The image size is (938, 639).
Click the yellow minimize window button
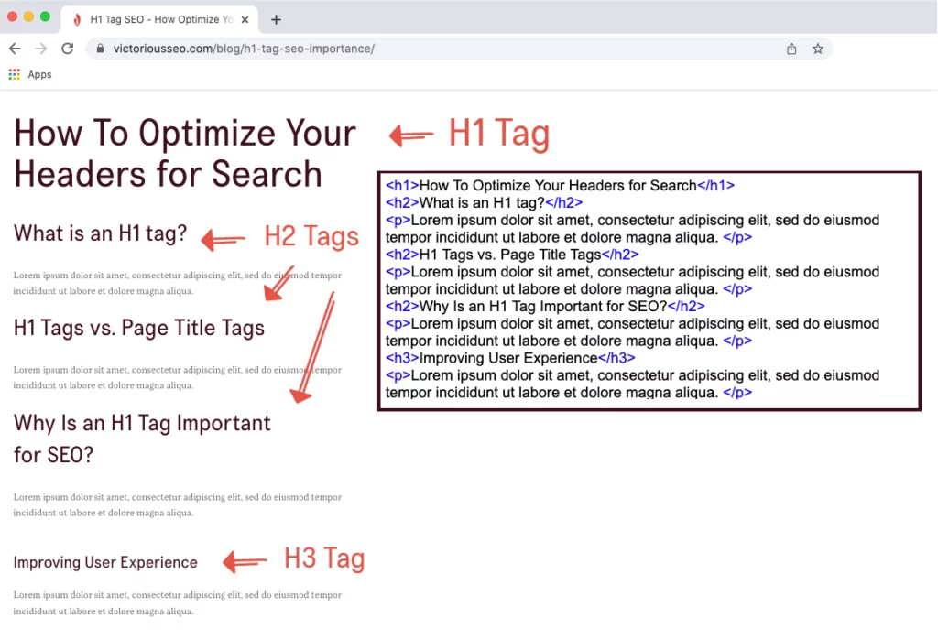pyautogui.click(x=28, y=16)
